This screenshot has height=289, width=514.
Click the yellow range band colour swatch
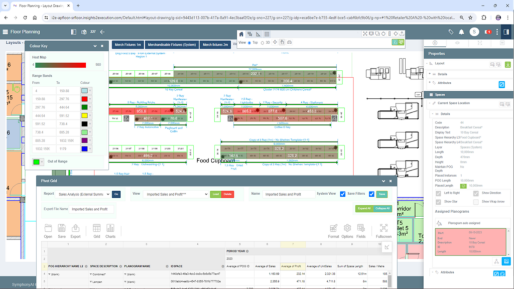[x=84, y=115]
